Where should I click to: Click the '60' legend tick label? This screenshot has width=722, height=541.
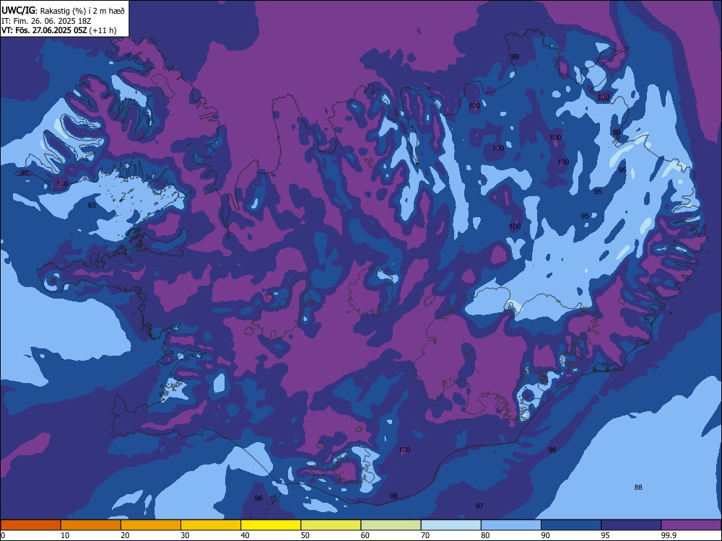pyautogui.click(x=365, y=535)
